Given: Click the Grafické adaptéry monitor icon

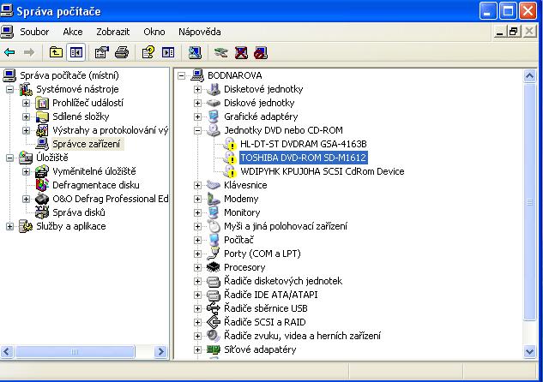Looking at the screenshot, I should (x=214, y=116).
